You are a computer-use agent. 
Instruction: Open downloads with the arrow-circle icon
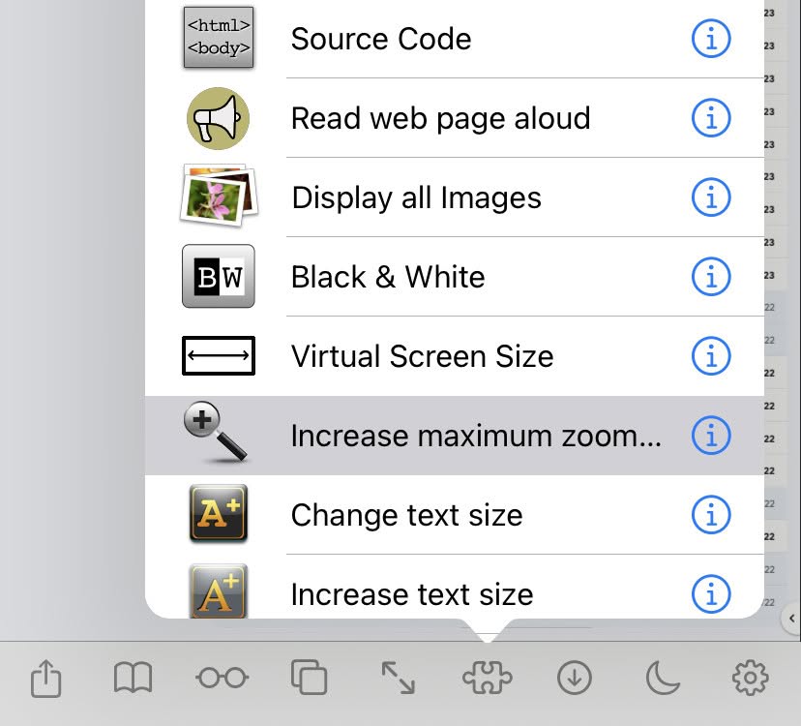pos(575,678)
